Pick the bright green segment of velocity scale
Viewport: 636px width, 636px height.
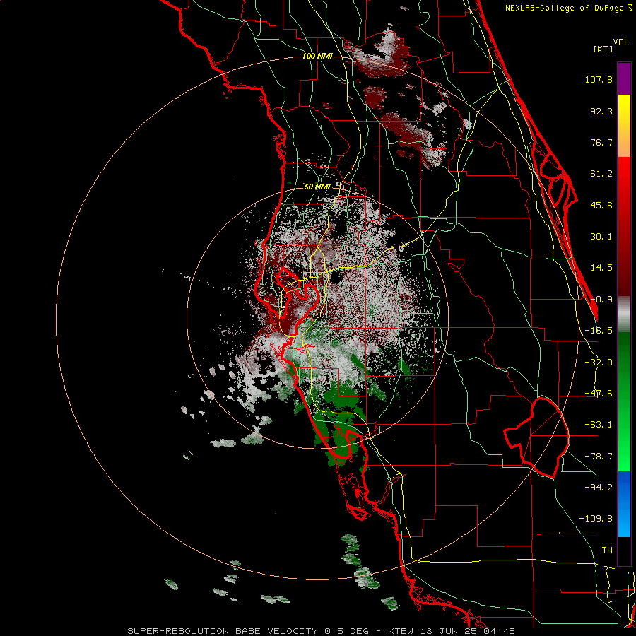(624, 401)
